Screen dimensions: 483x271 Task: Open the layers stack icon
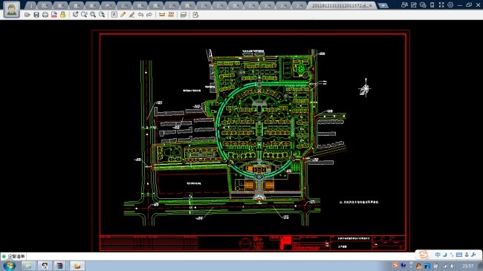point(184,15)
